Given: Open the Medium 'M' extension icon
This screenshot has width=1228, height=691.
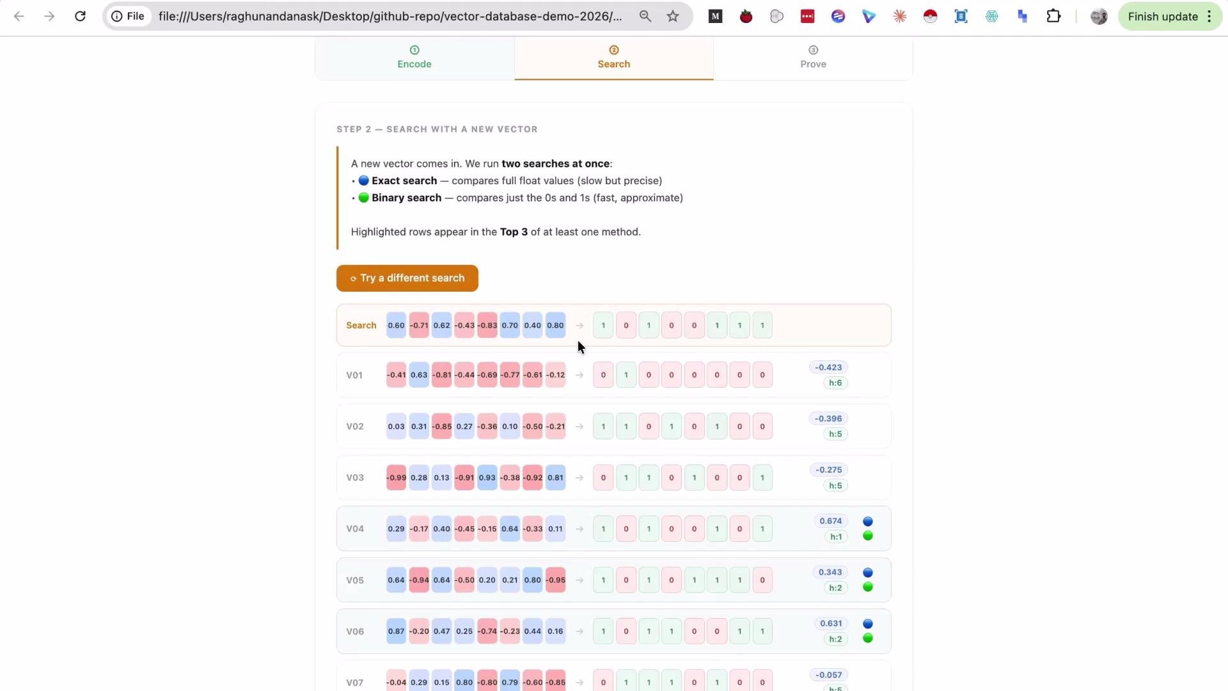Looking at the screenshot, I should [x=716, y=17].
